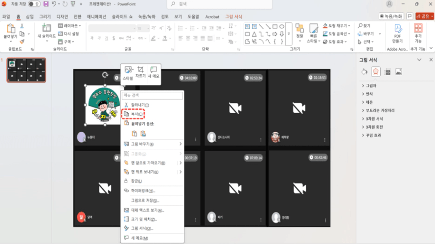Viewport: 435px width, 244px height.
Task: Choose 크기 및 위치 from context menu
Action: coord(152,220)
